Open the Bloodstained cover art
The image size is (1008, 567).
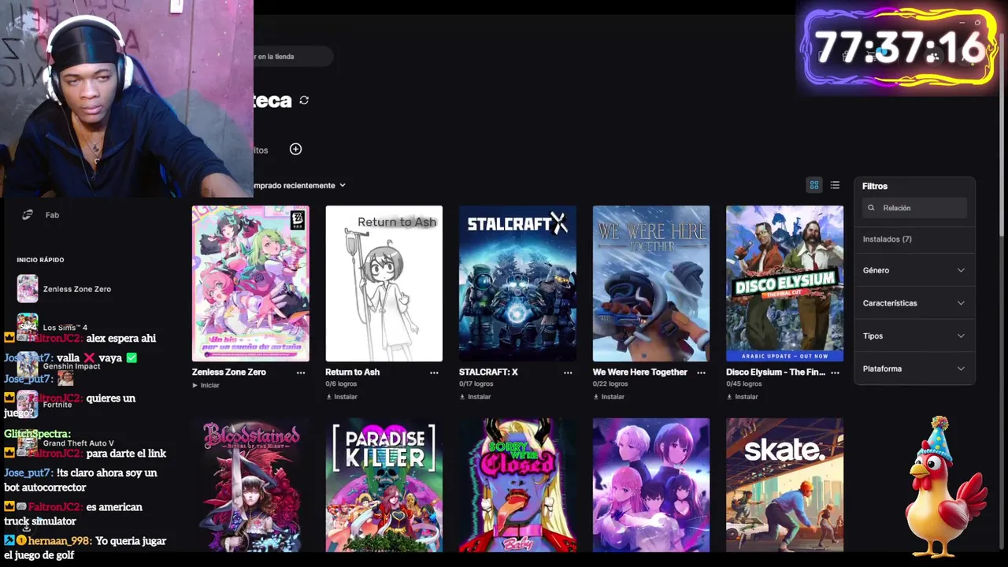point(250,485)
